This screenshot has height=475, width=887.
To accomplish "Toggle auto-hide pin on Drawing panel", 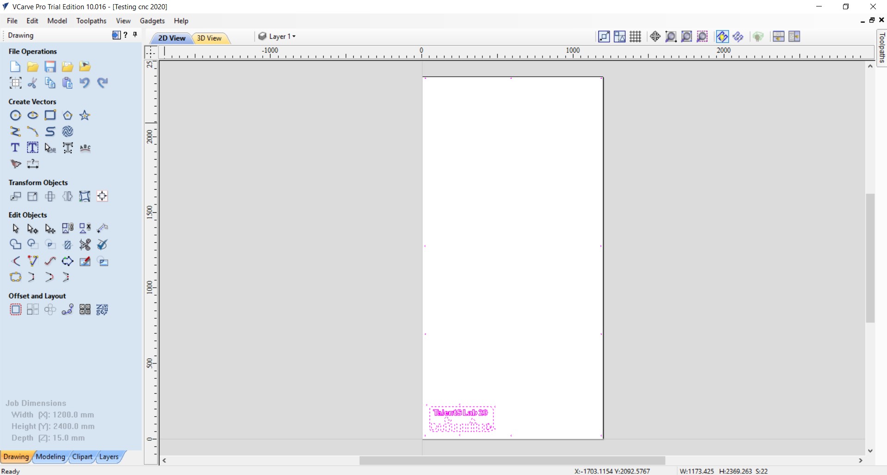I will (x=135, y=35).
